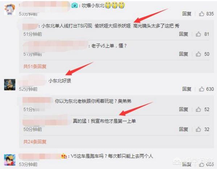Reply to the 小东北好狠 comment
Image resolution: width=217 pixels, height=169 pixels.
pyautogui.click(x=187, y=89)
